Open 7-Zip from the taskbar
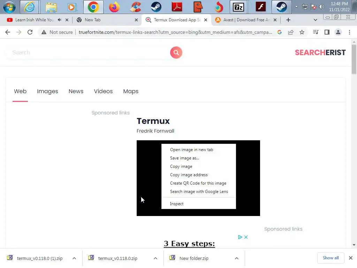The image size is (357, 268). pyautogui.click(x=238, y=7)
